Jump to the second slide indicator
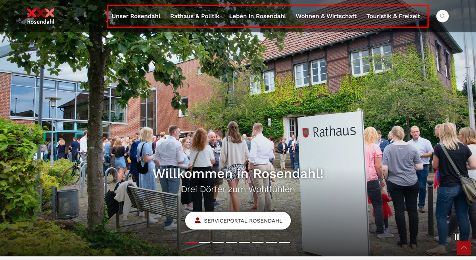The width and height of the screenshot is (476, 260). click(x=205, y=242)
